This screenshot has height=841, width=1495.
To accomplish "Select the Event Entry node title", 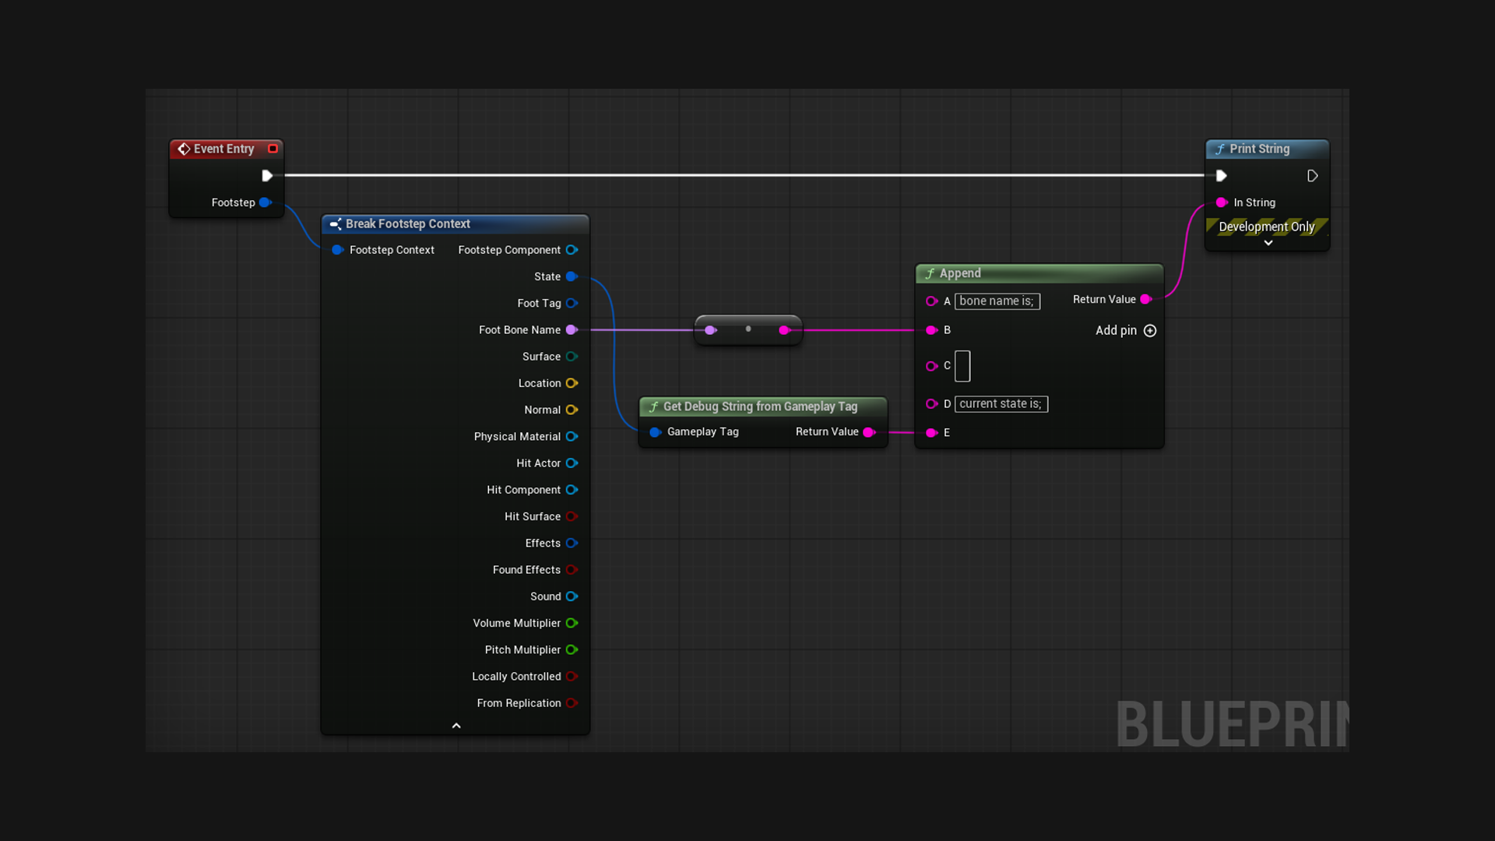I will click(223, 149).
